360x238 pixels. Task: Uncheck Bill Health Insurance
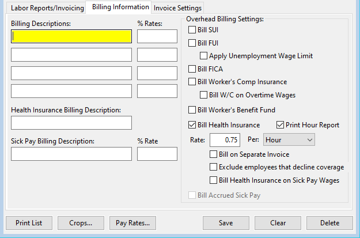193,125
